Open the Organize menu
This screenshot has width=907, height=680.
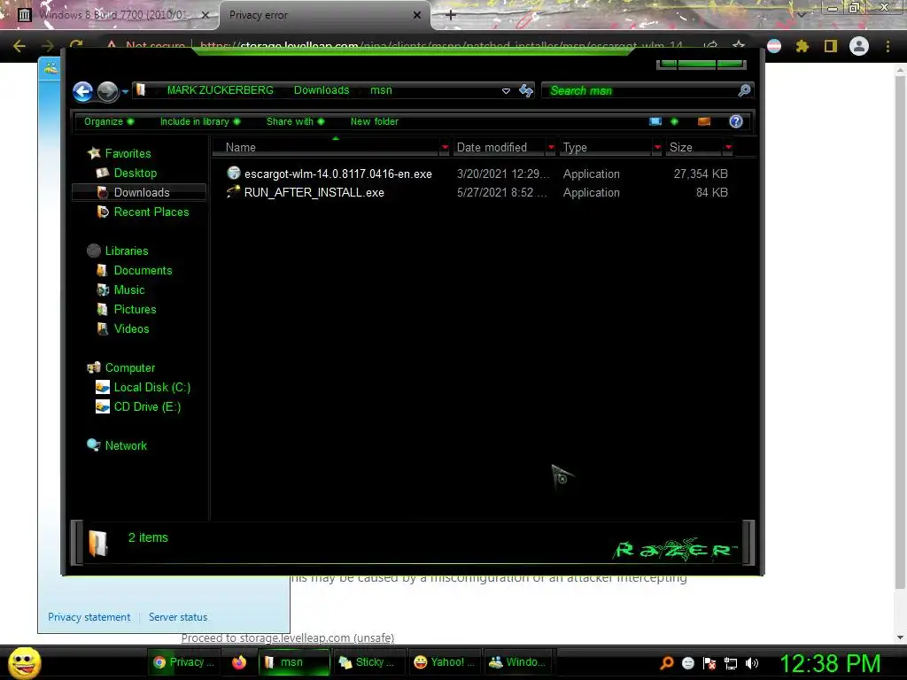tap(108, 121)
